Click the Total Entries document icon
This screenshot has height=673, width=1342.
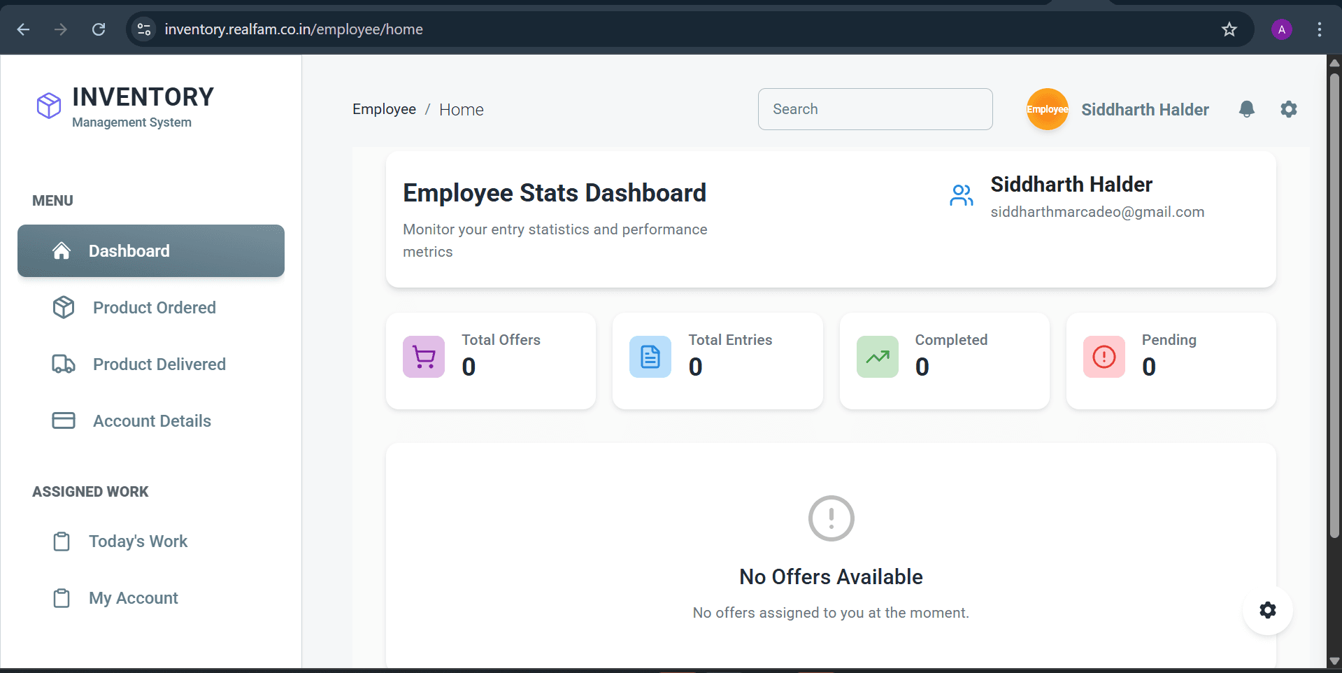tap(650, 356)
